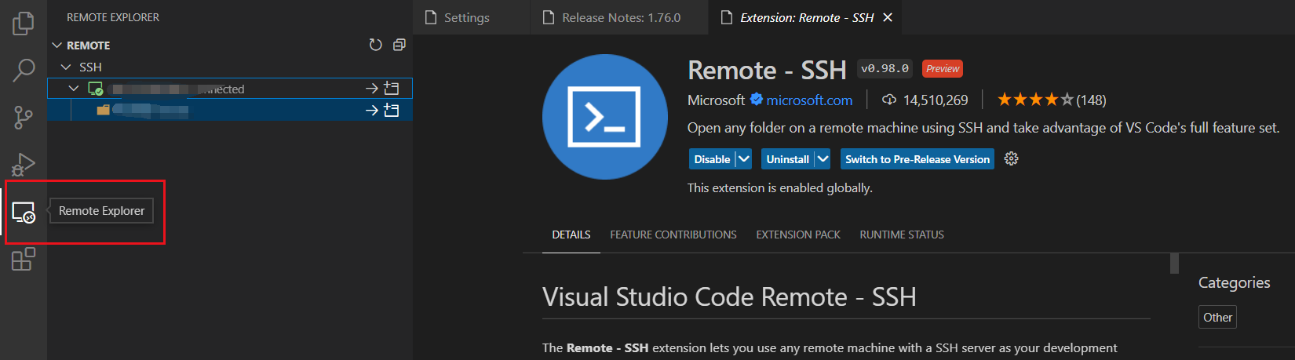The image size is (1295, 360).
Task: Select the folder row under connected host
Action: point(230,111)
